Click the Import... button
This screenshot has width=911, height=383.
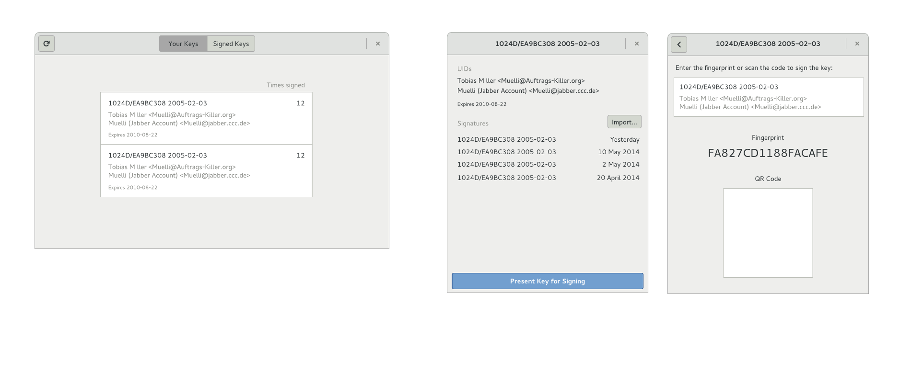(x=624, y=122)
